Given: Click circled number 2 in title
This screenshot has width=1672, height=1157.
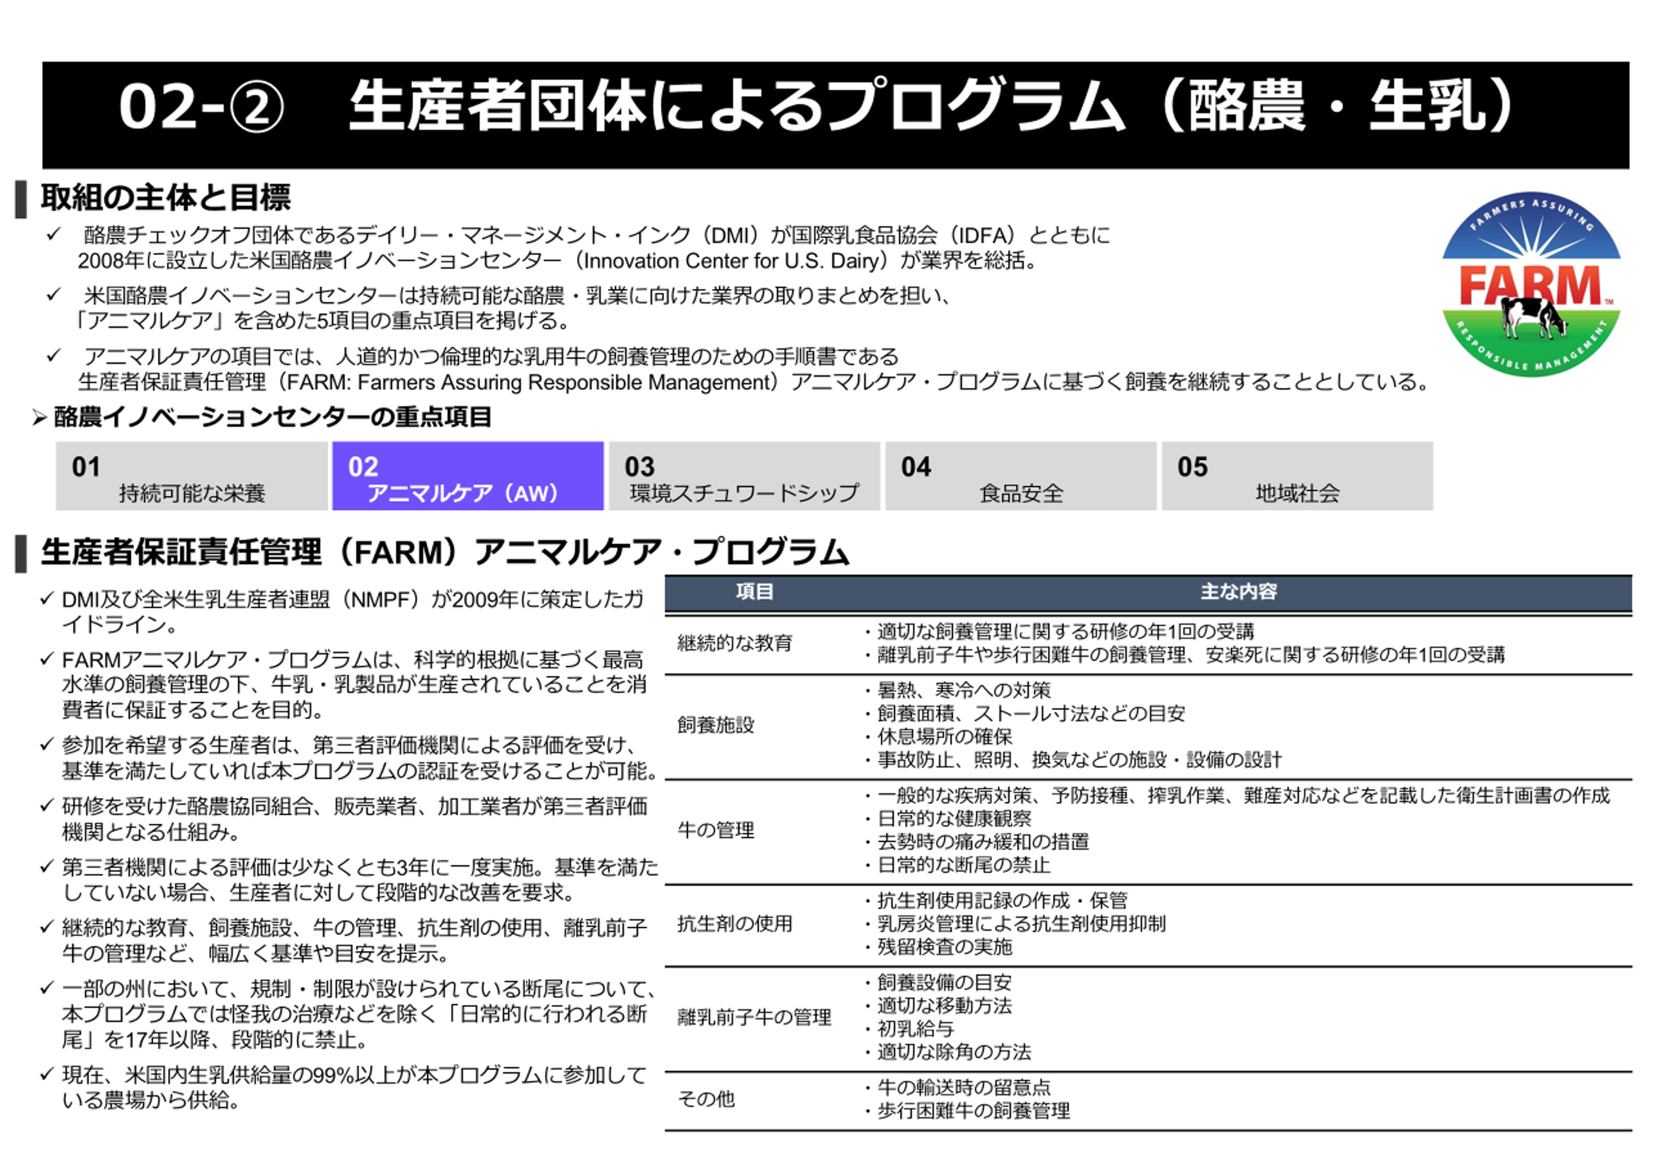Looking at the screenshot, I should (x=256, y=108).
